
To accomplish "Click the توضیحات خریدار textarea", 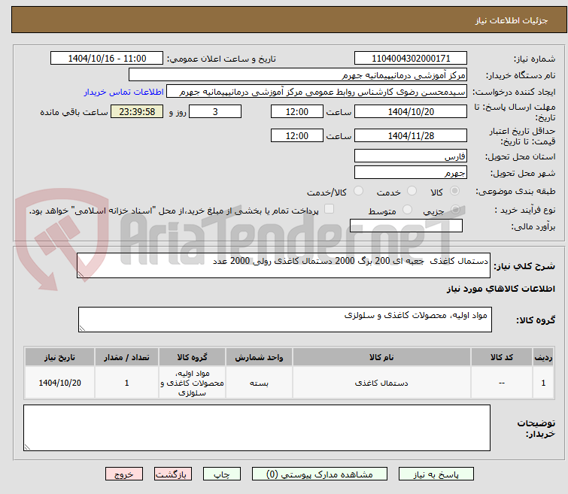I will pos(257,428).
